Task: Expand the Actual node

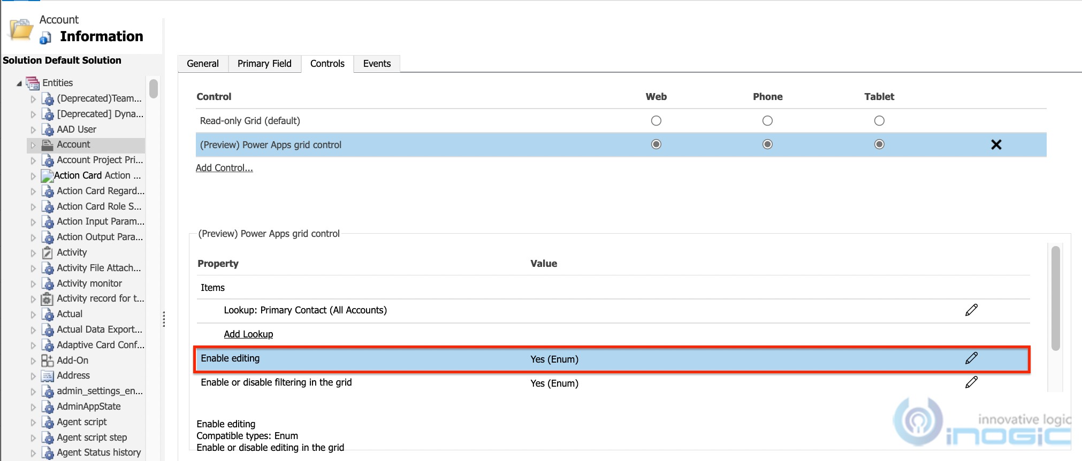Action: 33,314
